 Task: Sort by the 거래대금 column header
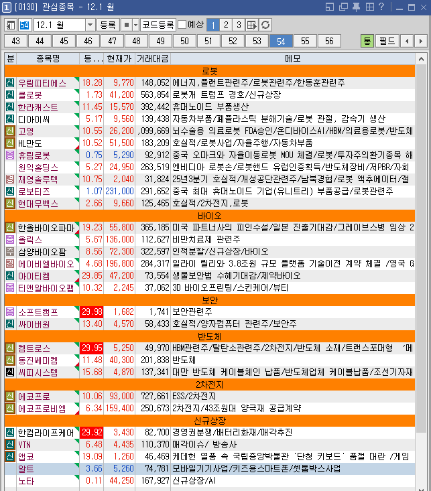click(153, 59)
